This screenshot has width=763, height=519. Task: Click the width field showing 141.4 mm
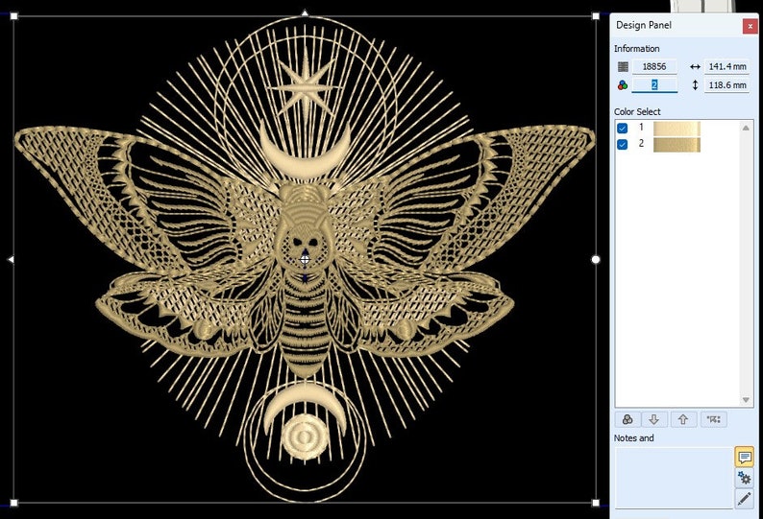(x=727, y=66)
